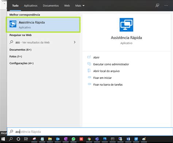Open the Assistência Rápida best match result
The width and height of the screenshot is (173, 143).
point(43,25)
